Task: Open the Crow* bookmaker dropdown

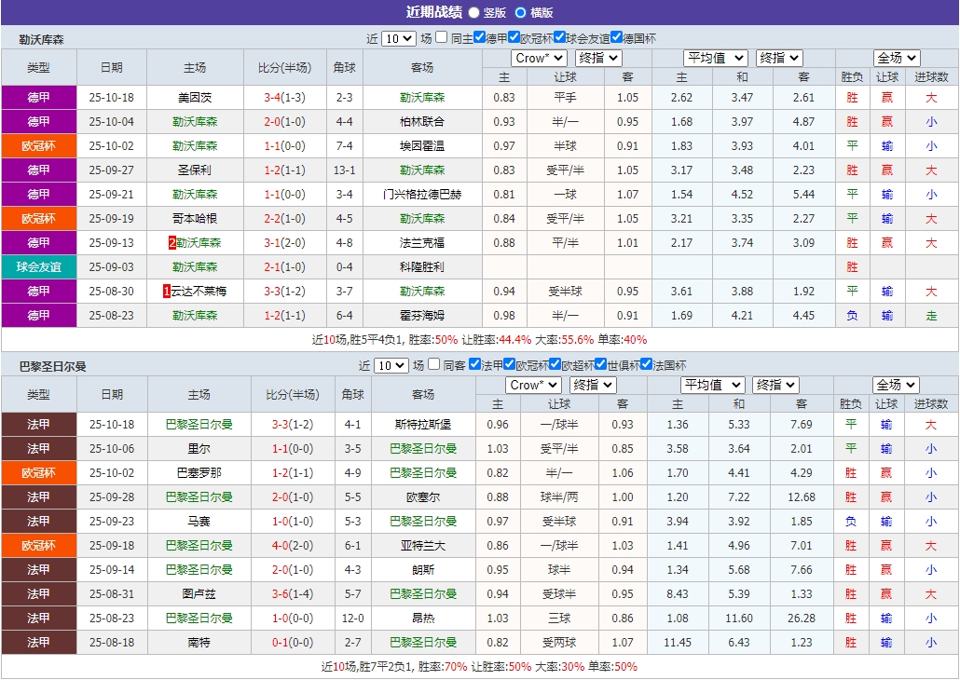Action: (538, 58)
